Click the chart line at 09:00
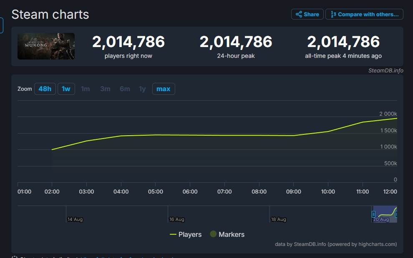The width and height of the screenshot is (413, 258). pos(294,135)
